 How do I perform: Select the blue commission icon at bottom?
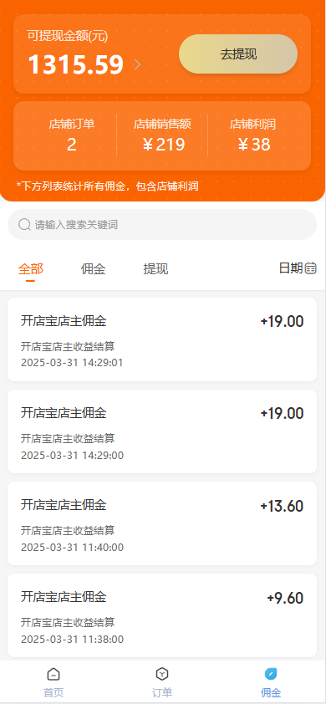[271, 674]
